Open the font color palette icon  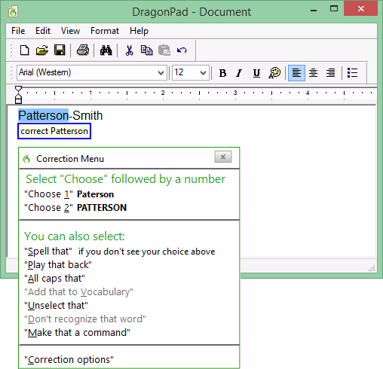tap(274, 73)
